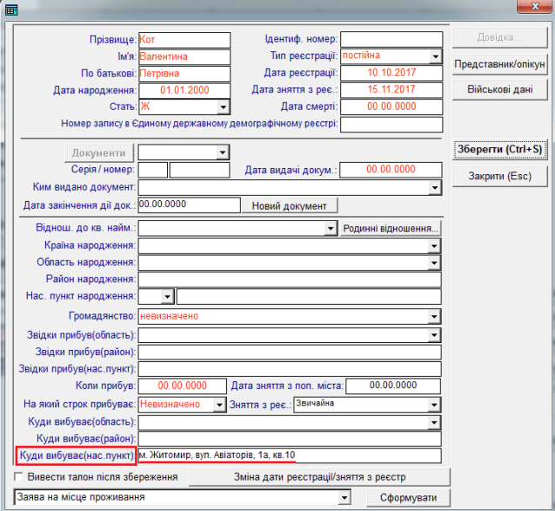
Task: Click the 'Новий документ' button
Action: pos(290,205)
